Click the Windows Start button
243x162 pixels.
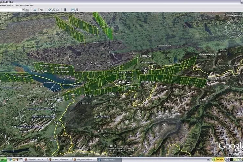tap(4, 160)
